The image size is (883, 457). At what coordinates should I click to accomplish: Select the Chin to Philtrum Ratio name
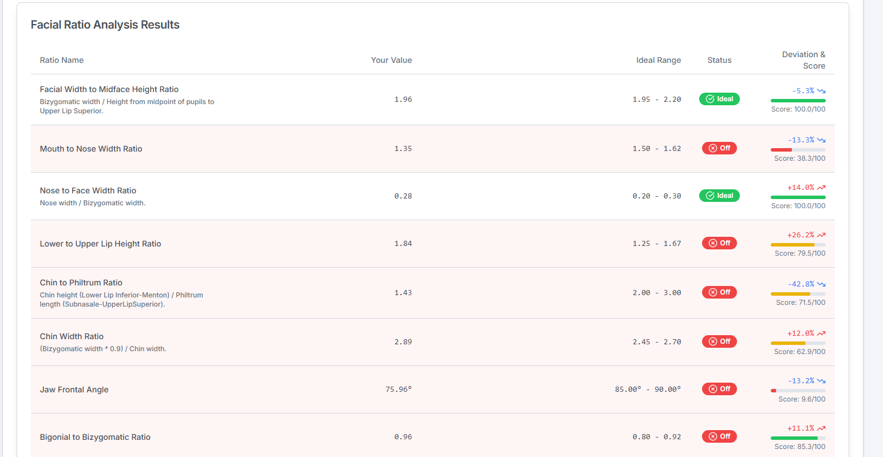81,283
